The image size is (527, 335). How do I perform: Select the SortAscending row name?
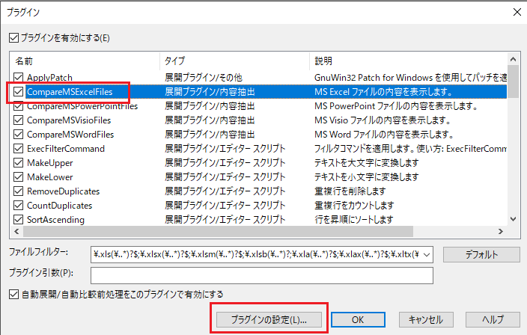[x=55, y=220]
